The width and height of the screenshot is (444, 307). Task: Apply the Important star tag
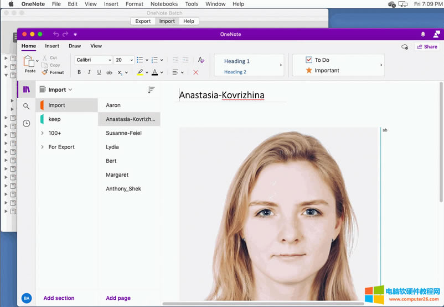tap(309, 70)
